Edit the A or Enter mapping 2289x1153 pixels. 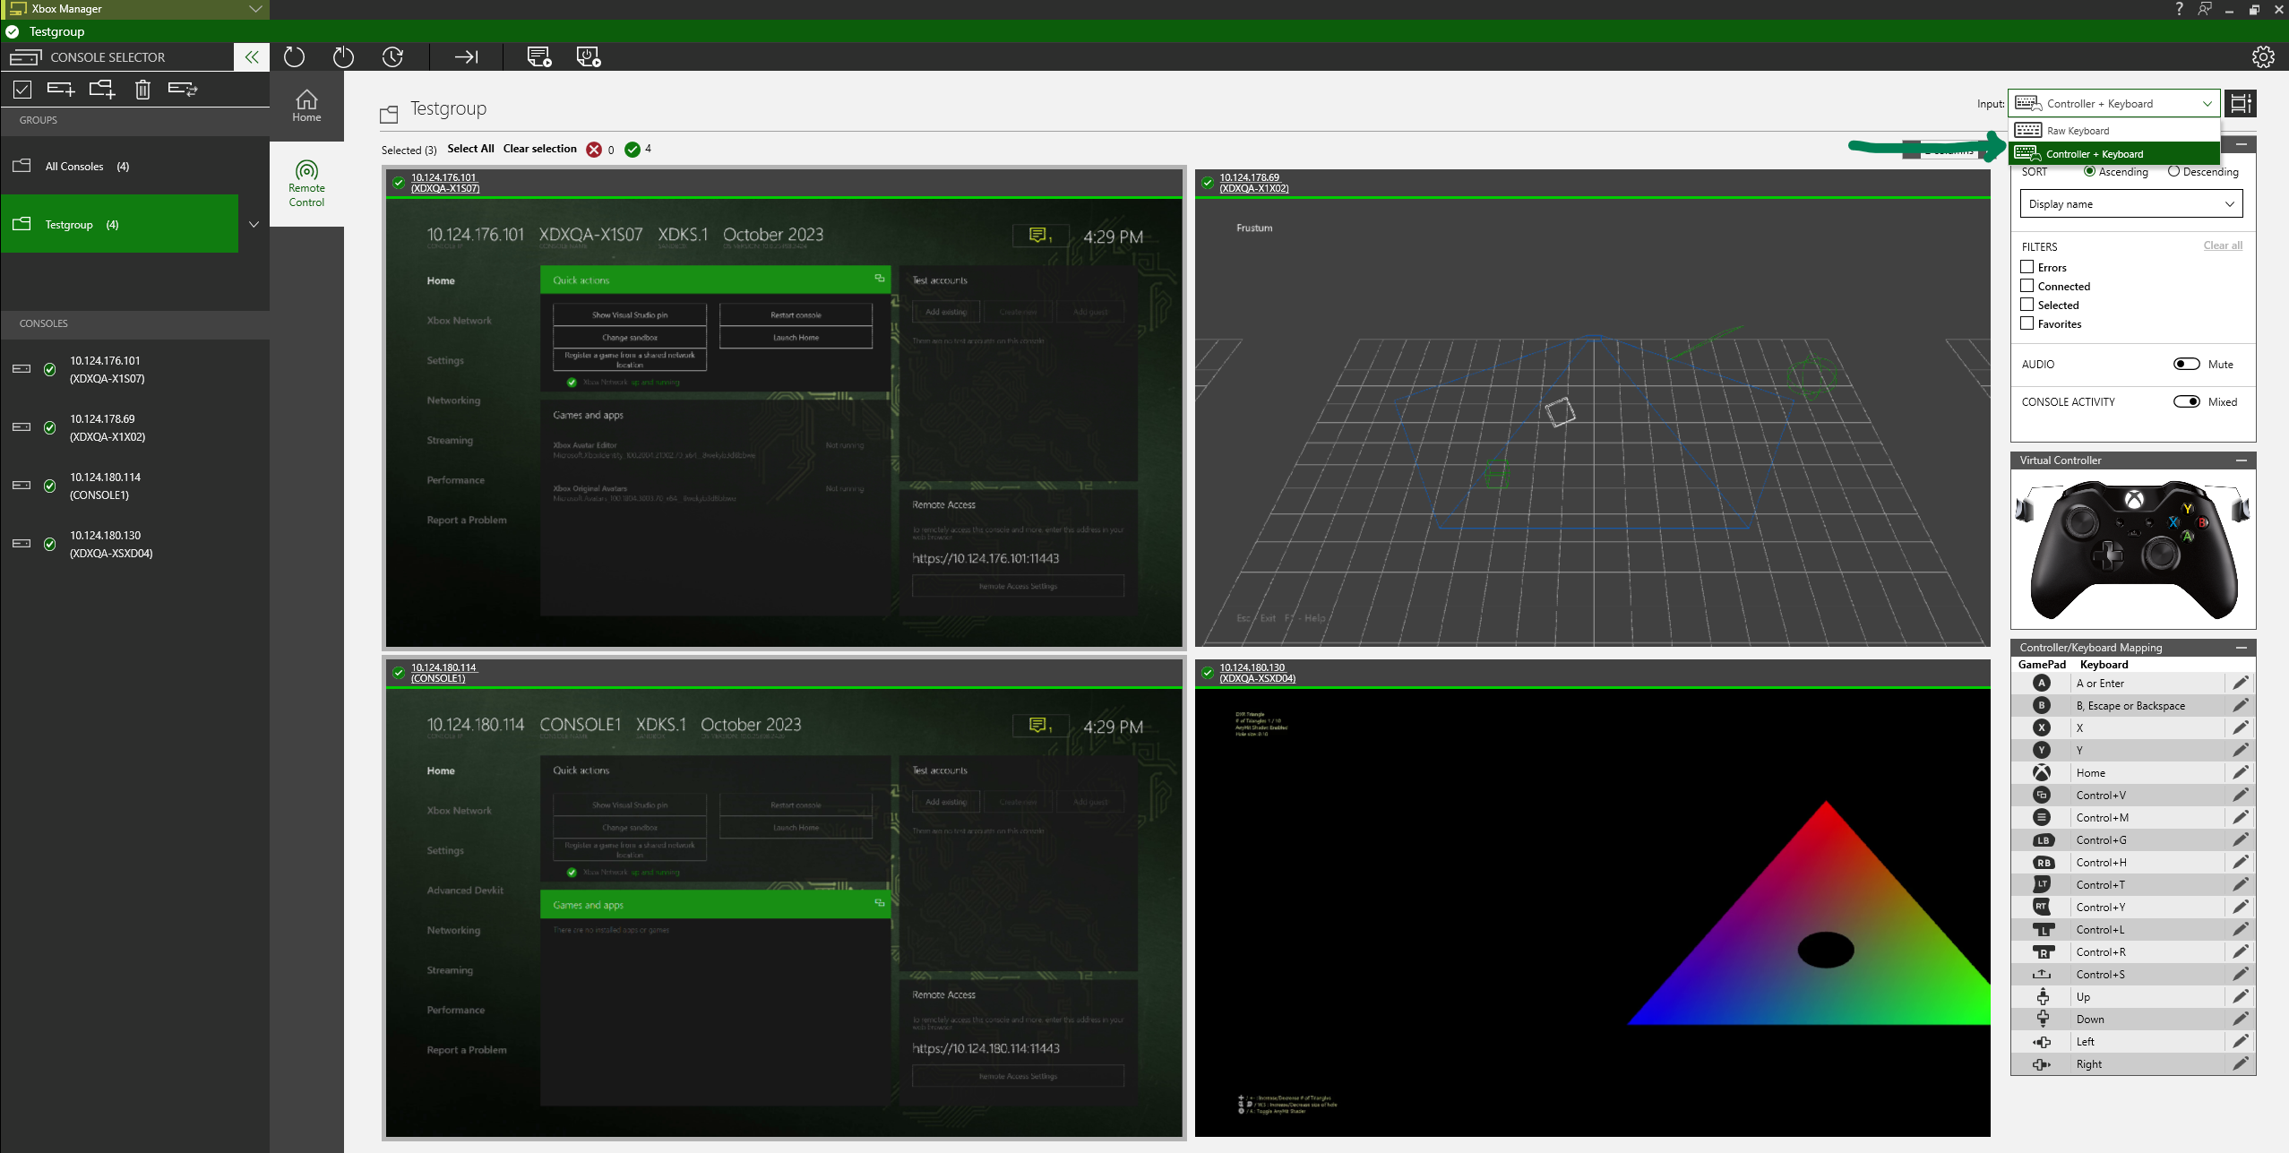(x=2241, y=684)
